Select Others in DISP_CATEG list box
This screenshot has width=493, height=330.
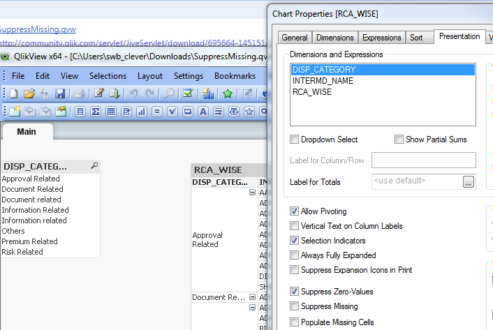coord(50,231)
